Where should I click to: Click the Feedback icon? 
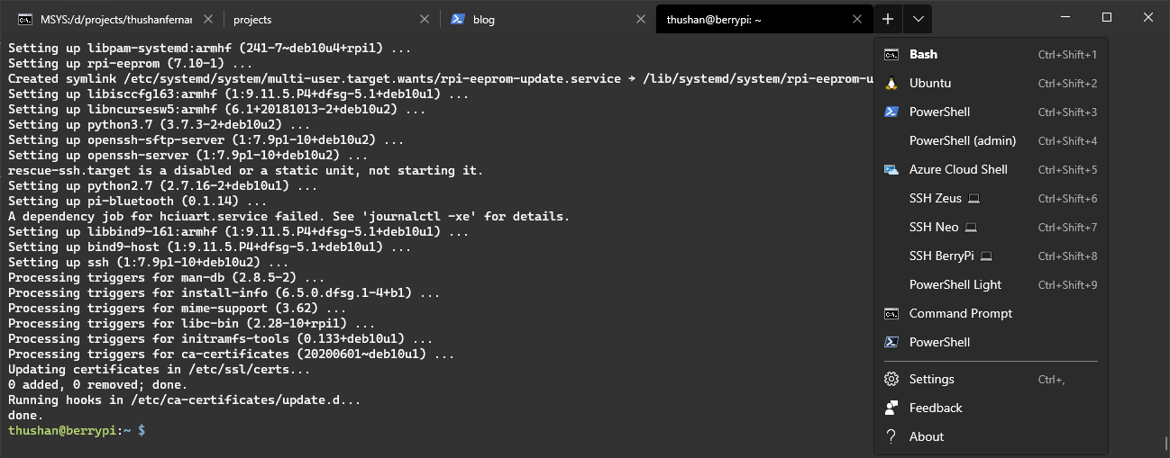891,409
